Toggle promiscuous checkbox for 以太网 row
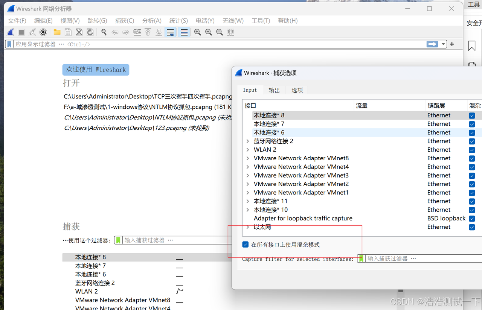 (472, 227)
